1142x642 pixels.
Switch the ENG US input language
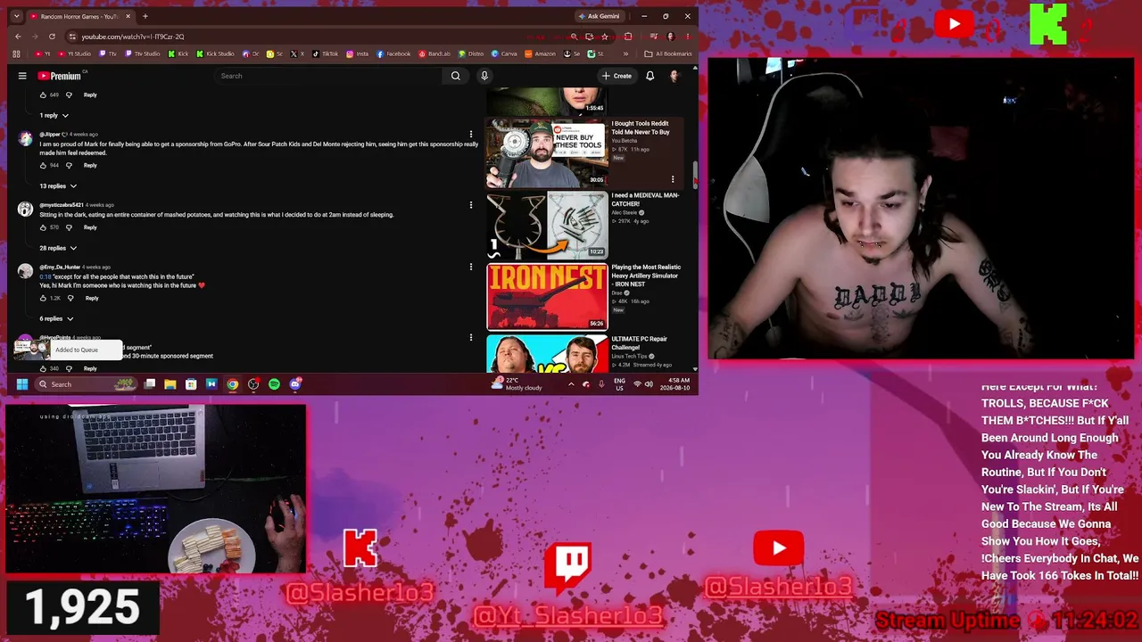pyautogui.click(x=619, y=384)
